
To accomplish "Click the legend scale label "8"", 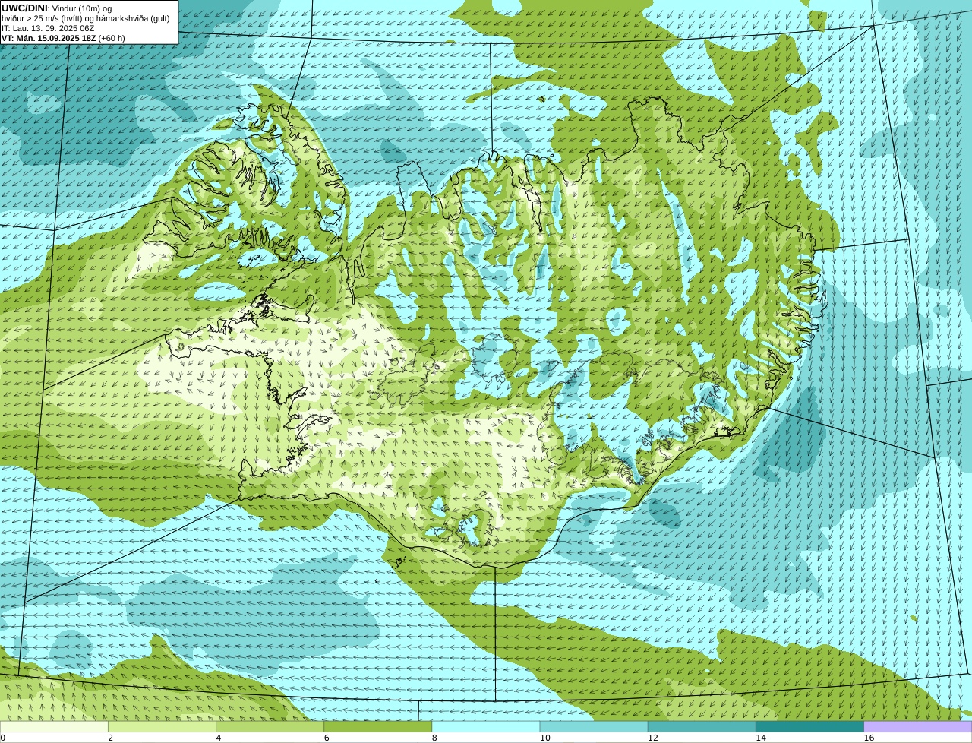I will [x=434, y=738].
